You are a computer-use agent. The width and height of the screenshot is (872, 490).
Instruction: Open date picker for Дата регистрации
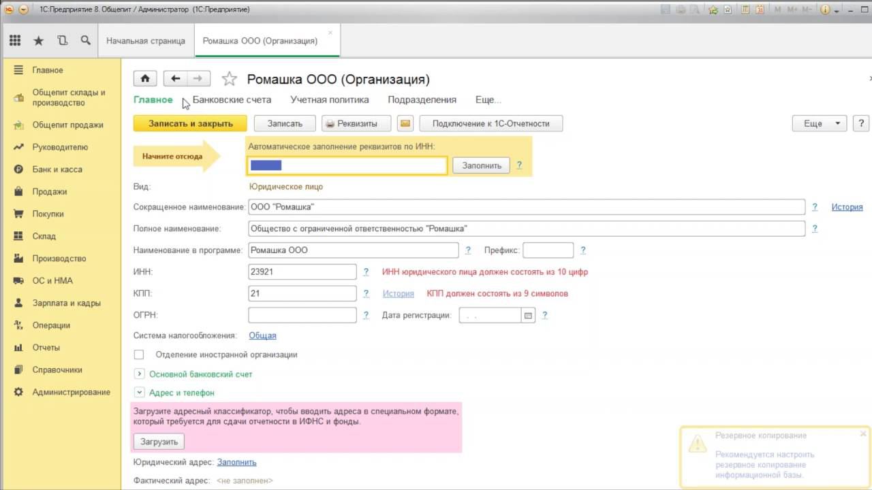tap(527, 316)
